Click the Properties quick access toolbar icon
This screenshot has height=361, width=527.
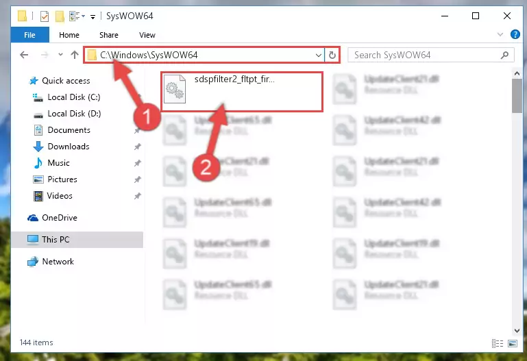(45, 16)
